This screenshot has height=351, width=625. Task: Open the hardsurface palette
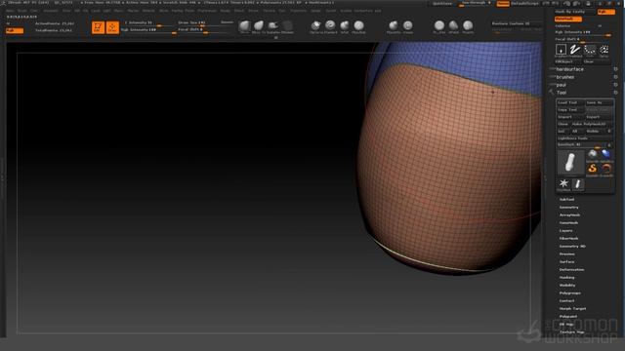point(570,69)
